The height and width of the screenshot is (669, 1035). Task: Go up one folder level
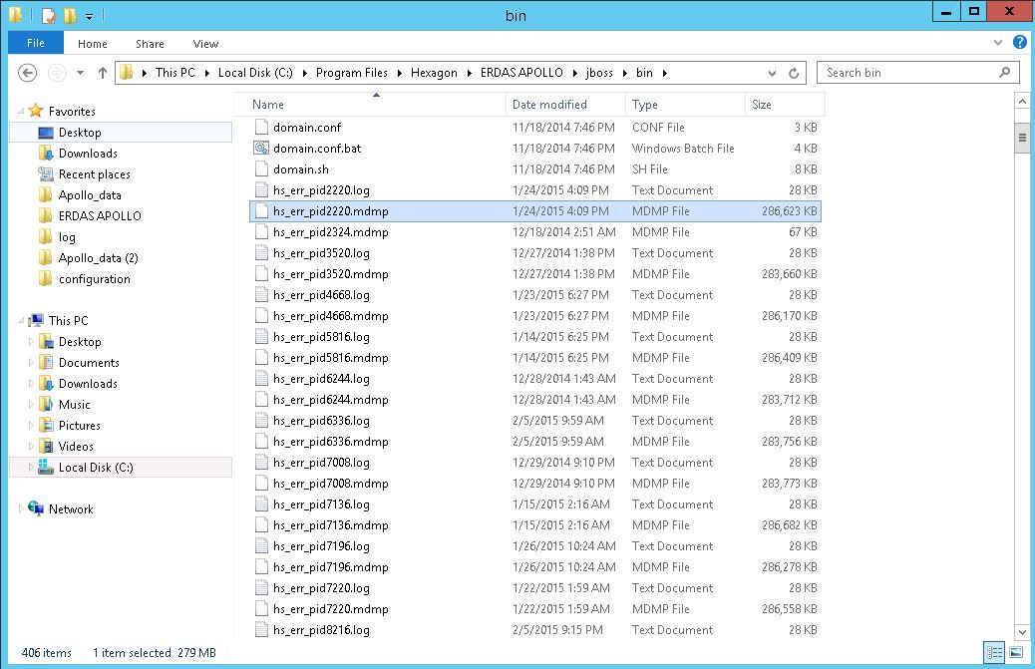103,72
